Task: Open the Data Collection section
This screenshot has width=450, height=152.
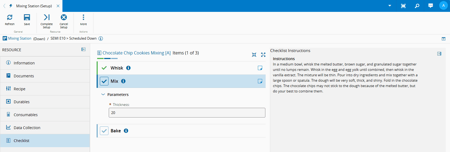Action: 27,128
